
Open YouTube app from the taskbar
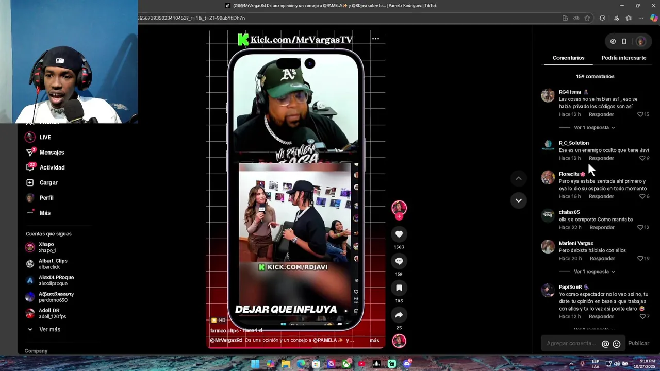click(x=361, y=364)
